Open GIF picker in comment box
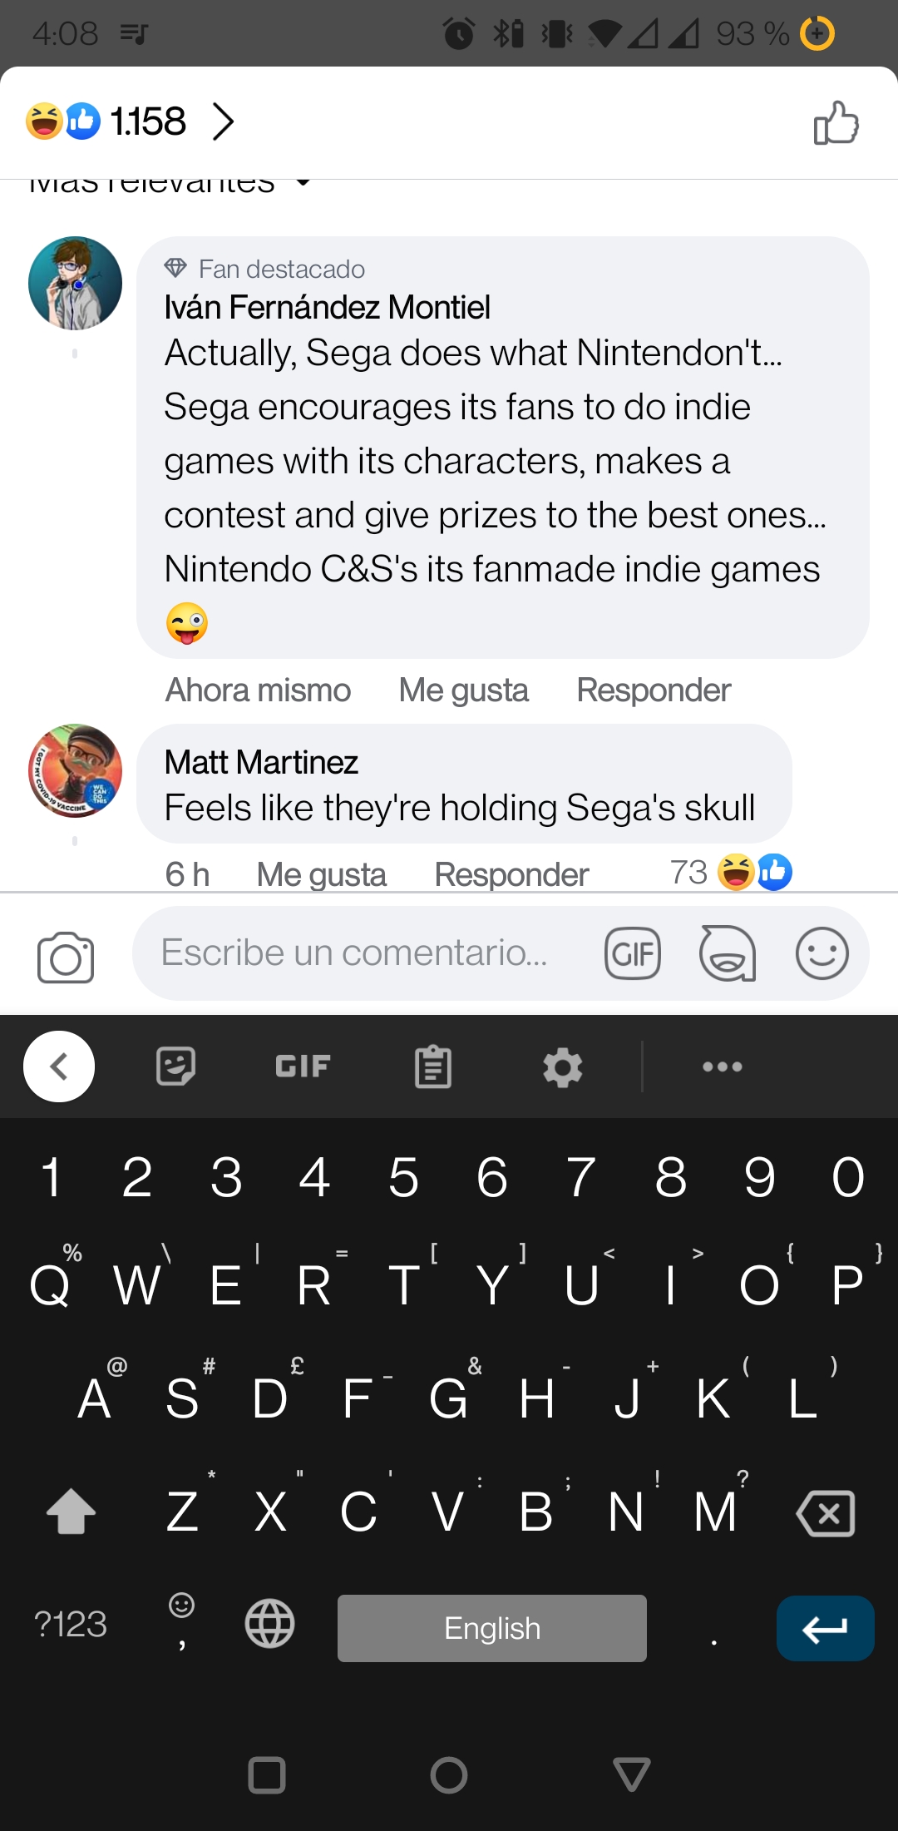Viewport: 898px width, 1831px height. (x=633, y=953)
